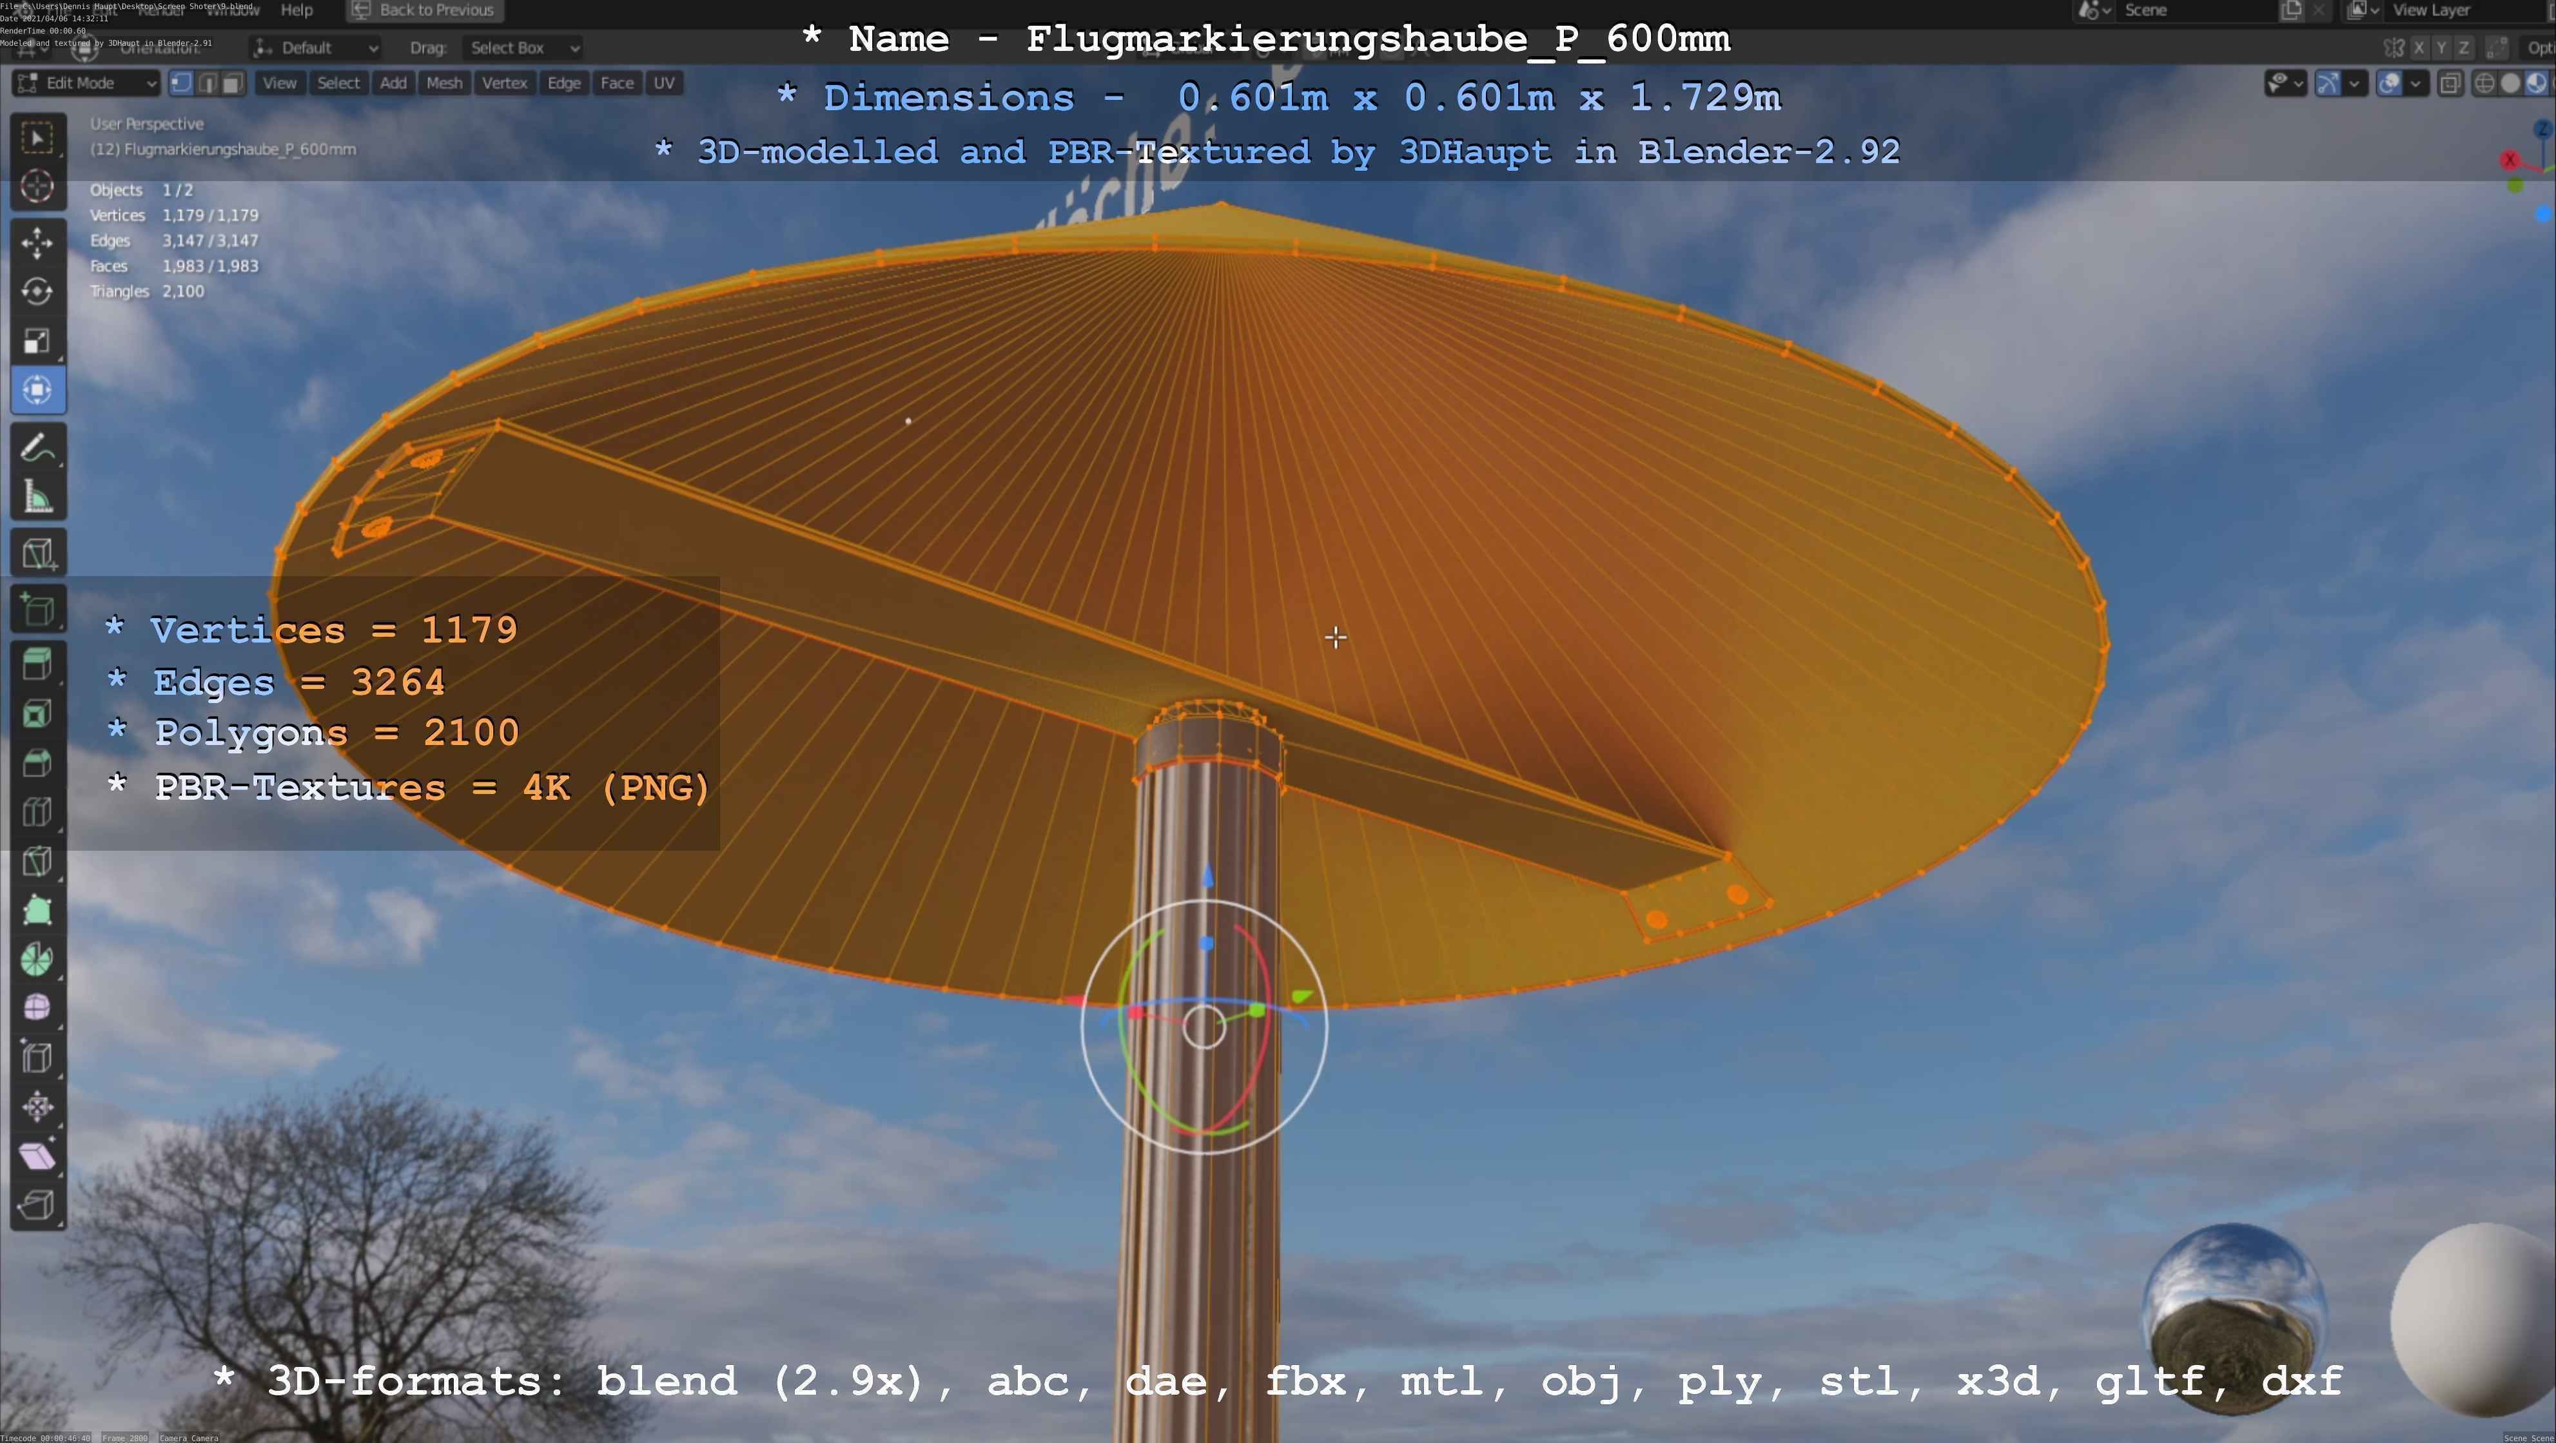Screen dimensions: 2556x1443
Task: Click the Back to Previous button
Action: coord(425,10)
